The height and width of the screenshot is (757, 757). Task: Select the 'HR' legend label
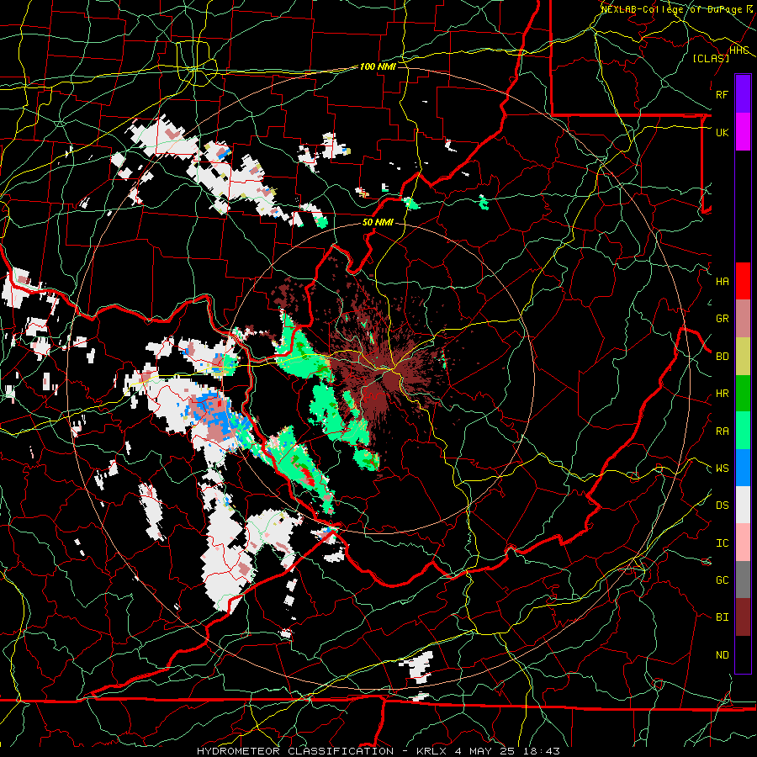(x=722, y=394)
